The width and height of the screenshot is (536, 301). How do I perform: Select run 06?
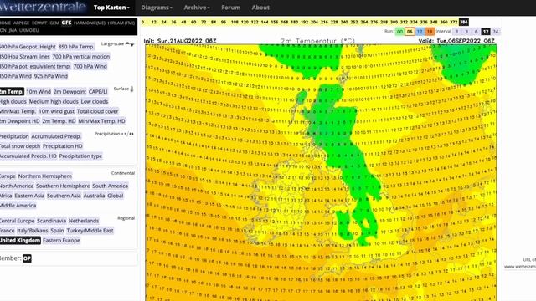pos(410,32)
